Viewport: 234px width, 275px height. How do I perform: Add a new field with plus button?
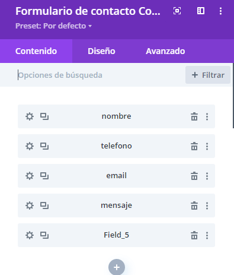[117, 267]
